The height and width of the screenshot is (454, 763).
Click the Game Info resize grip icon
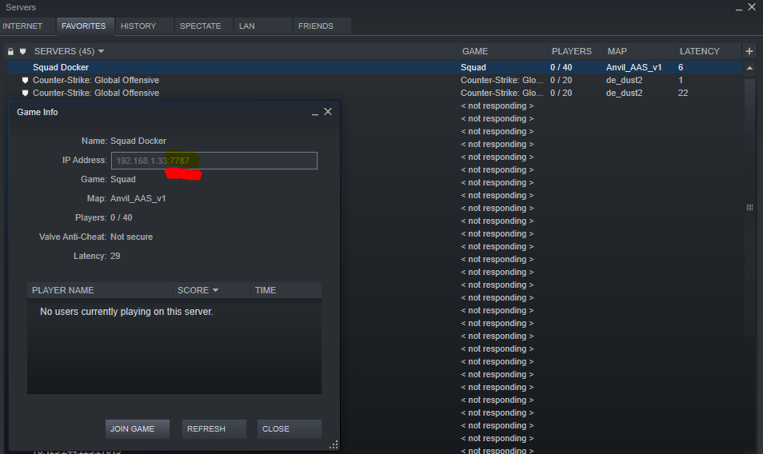tap(334, 444)
